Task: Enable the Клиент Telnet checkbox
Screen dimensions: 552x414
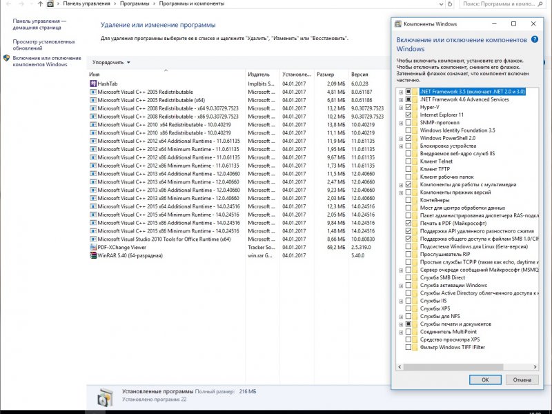Action: [408, 161]
